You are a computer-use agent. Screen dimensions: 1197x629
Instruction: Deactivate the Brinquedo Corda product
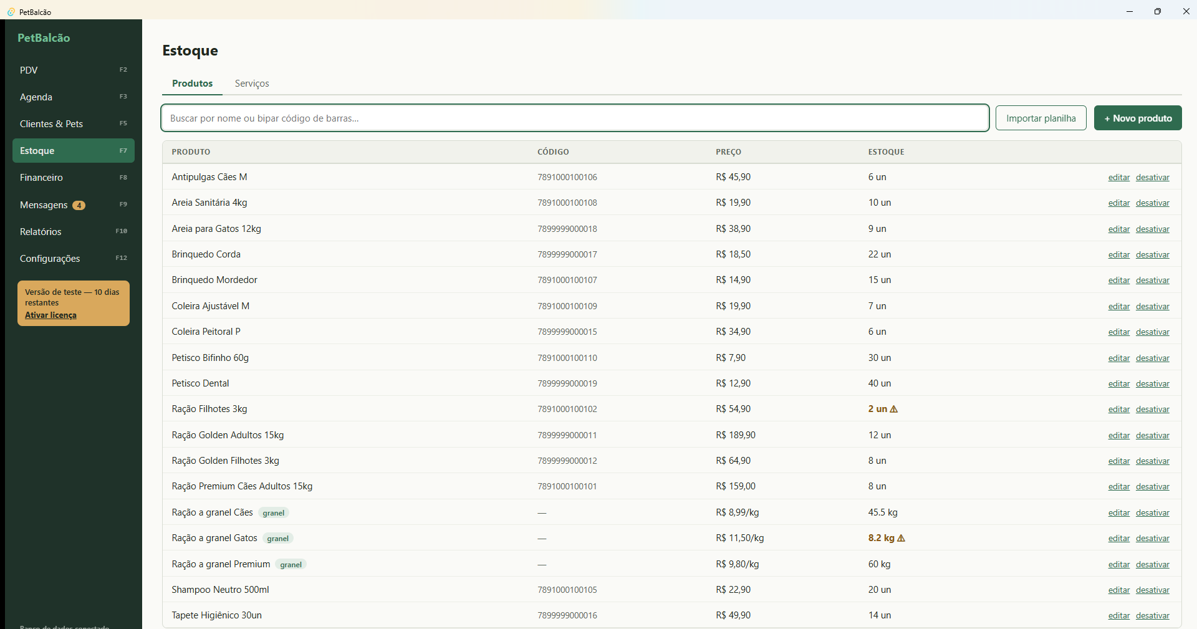coord(1153,254)
